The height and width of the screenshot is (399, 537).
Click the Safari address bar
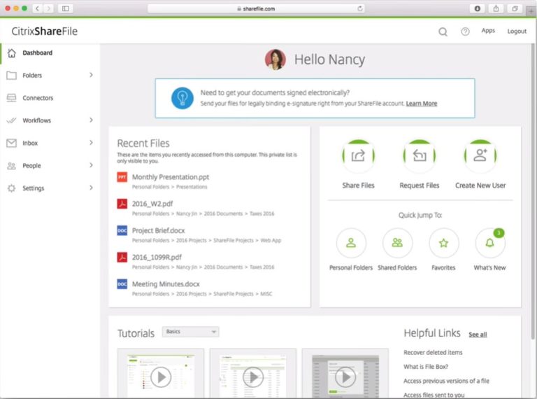tap(256, 8)
